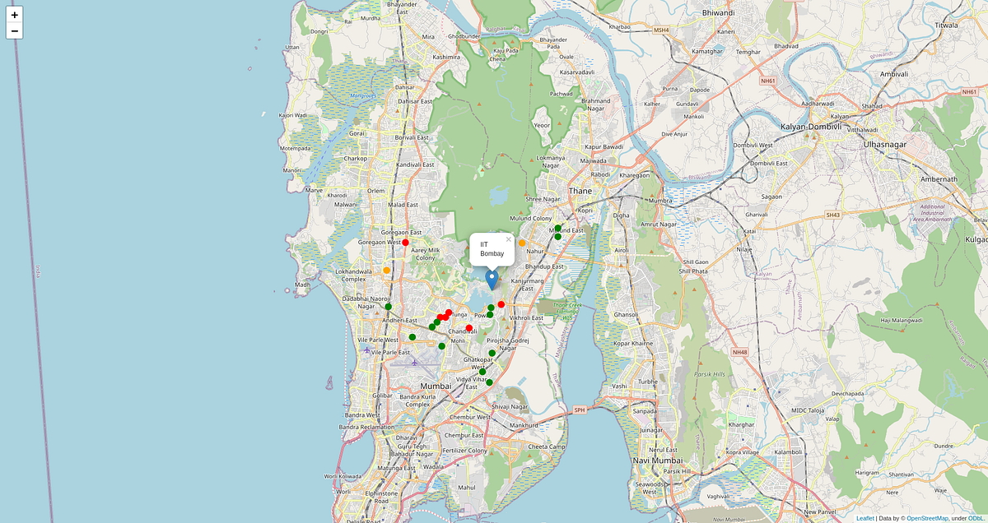Select the red marker near Goregaon East
Image resolution: width=988 pixels, height=523 pixels.
point(405,243)
